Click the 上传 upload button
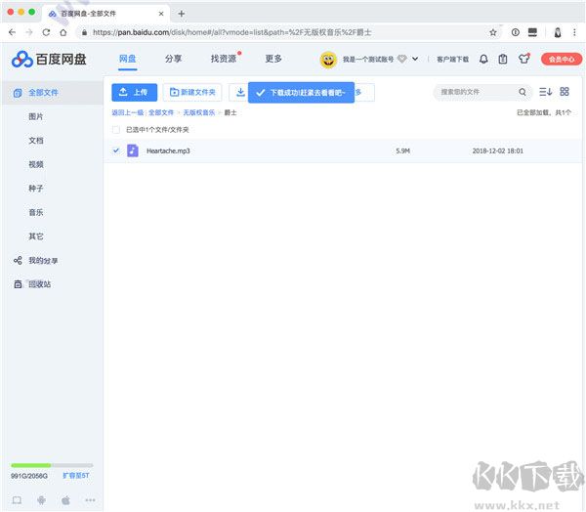The height and width of the screenshot is (512, 586). [134, 92]
